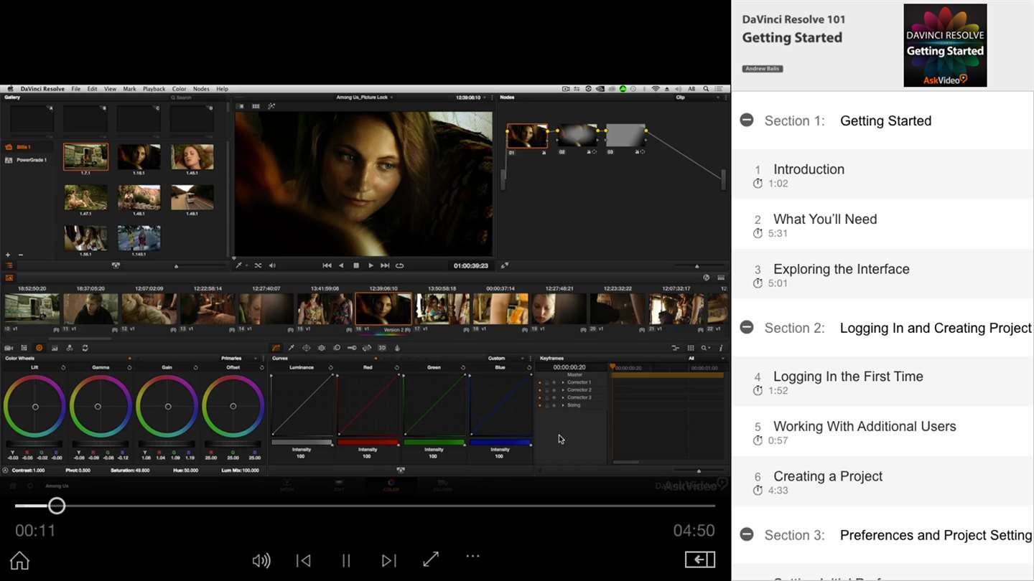1034x581 pixels.
Task: Open the Sizing palette icon
Action: tap(367, 348)
